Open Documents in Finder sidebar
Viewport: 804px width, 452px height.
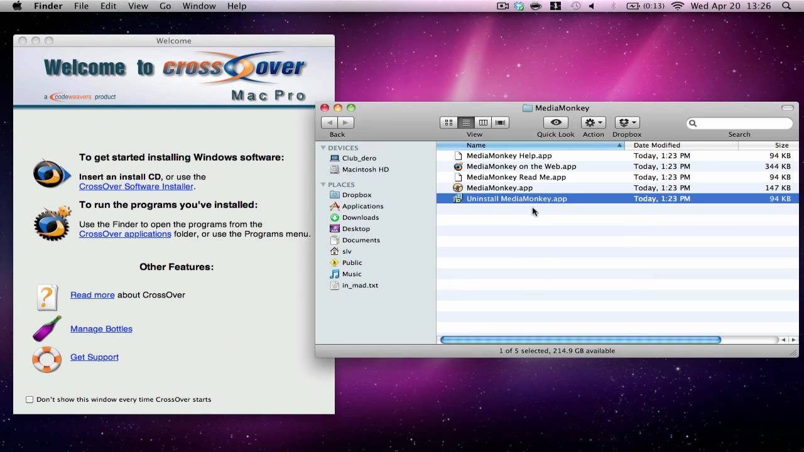point(355,240)
